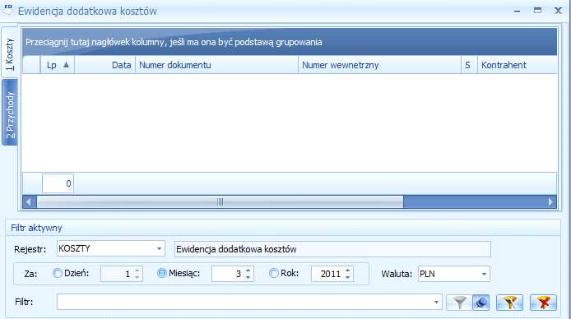Click the grouping panel header area
The image size is (571, 319).
coord(290,42)
